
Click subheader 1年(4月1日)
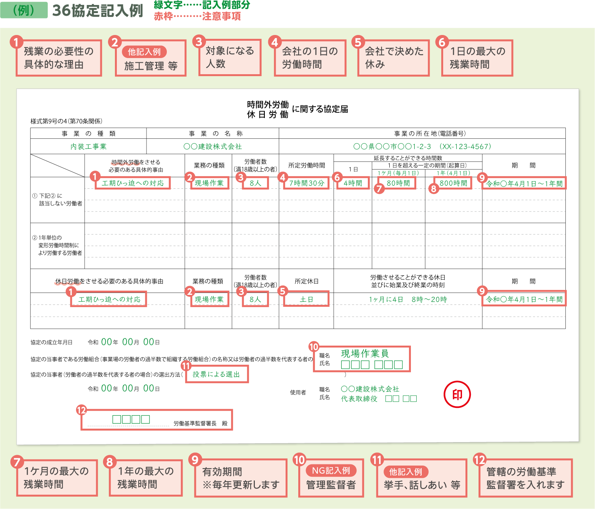[x=453, y=173]
